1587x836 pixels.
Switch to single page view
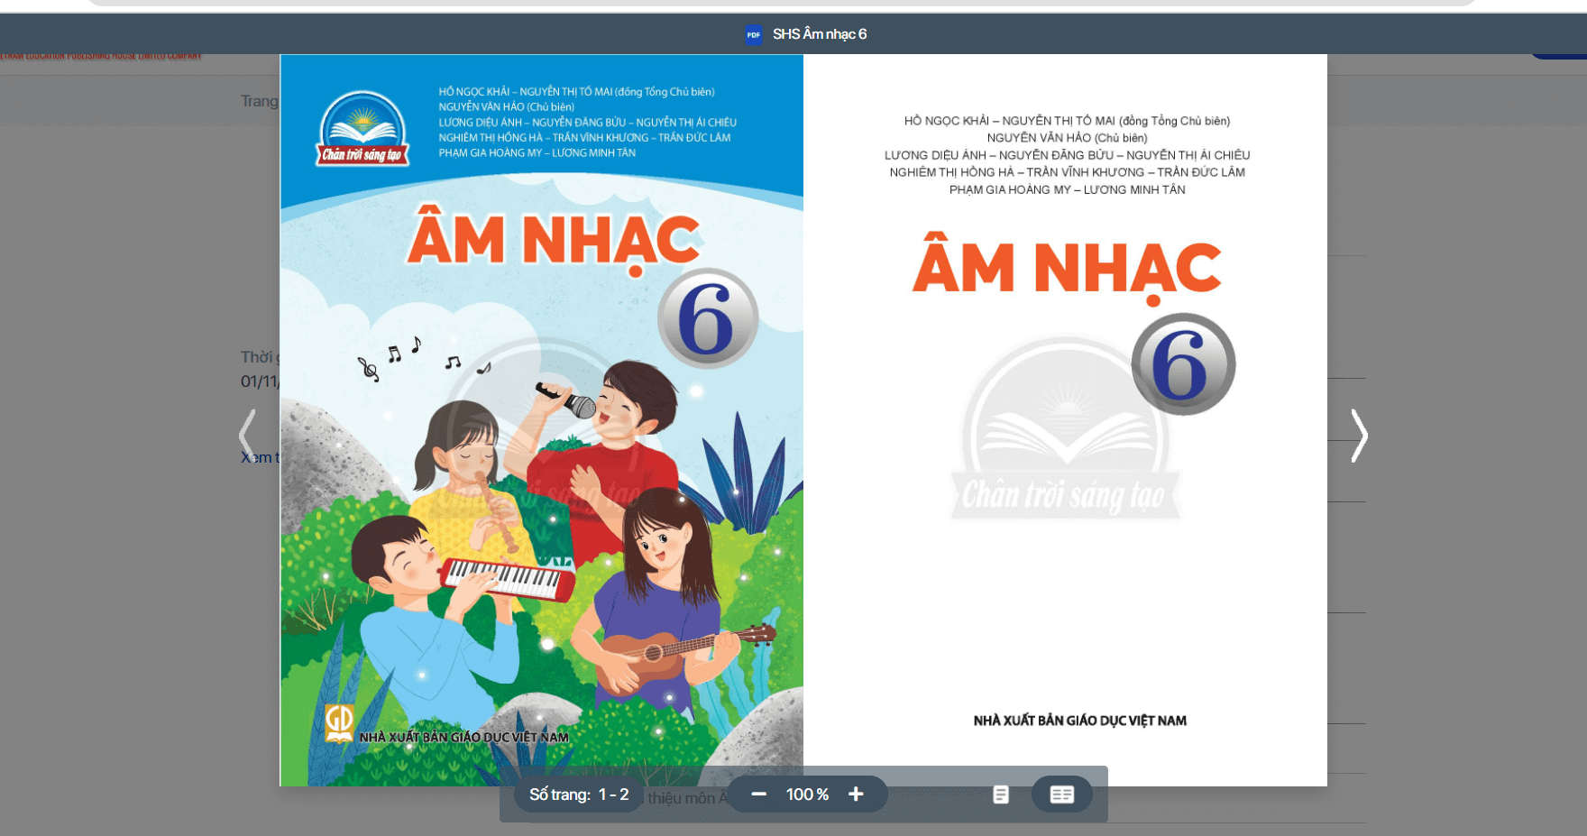(1001, 795)
